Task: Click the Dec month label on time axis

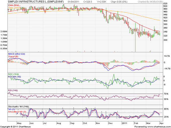Action: 111,123
